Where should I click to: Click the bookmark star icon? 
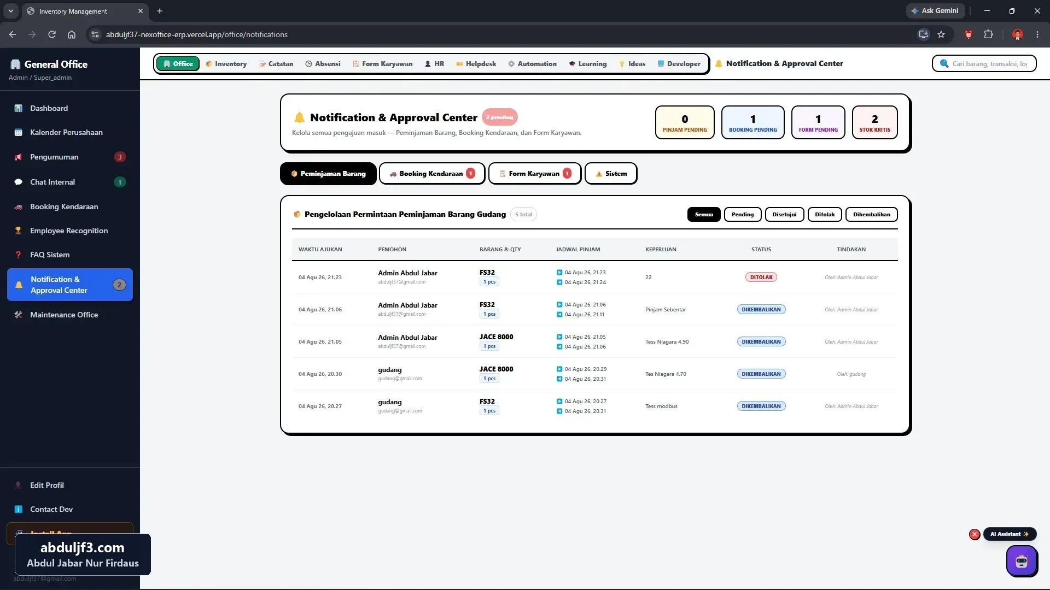click(x=941, y=34)
